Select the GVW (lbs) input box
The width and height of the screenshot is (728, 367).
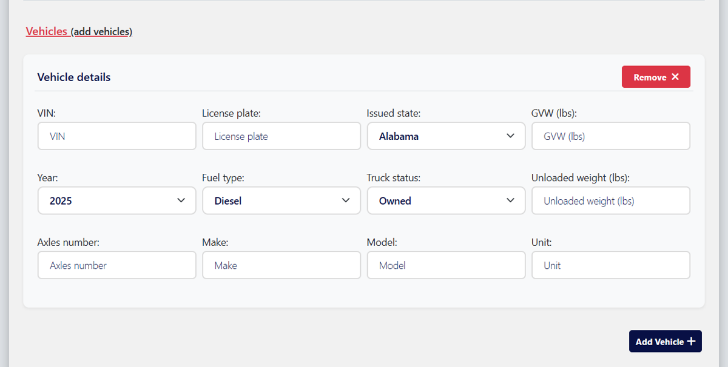[610, 136]
